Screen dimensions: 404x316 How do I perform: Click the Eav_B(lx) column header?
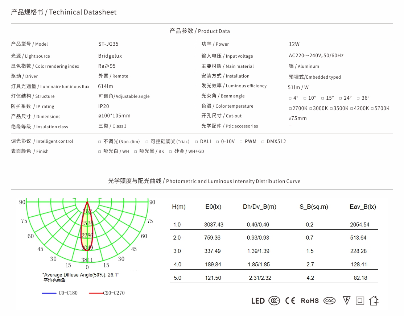(363, 207)
